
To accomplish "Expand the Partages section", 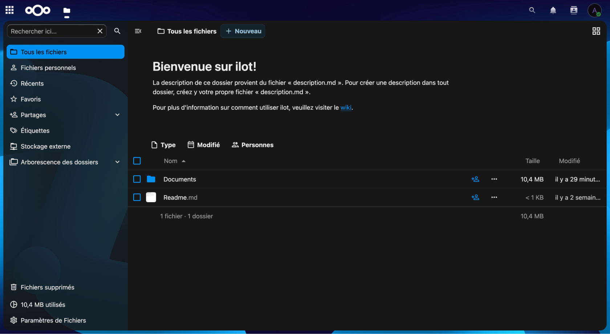I will tap(117, 115).
